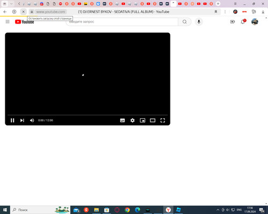Screen dimensions: 268x214
Task: Switch keyboard language ENG indicator
Action: point(239,210)
